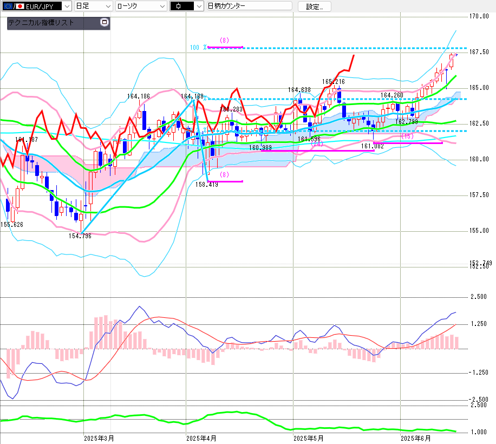The image size is (496, 444).
Task: Click the 154.796 low price label
Action: pyautogui.click(x=80, y=236)
